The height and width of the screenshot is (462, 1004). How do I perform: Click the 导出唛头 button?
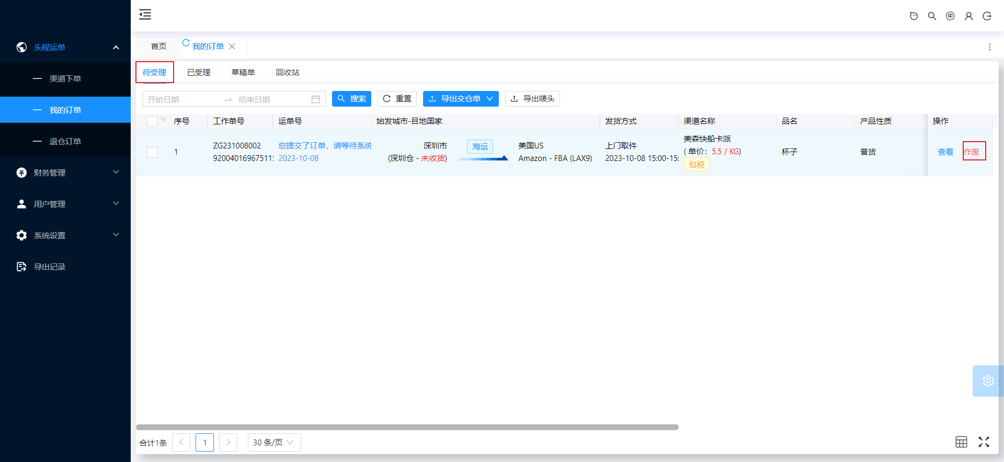(532, 99)
